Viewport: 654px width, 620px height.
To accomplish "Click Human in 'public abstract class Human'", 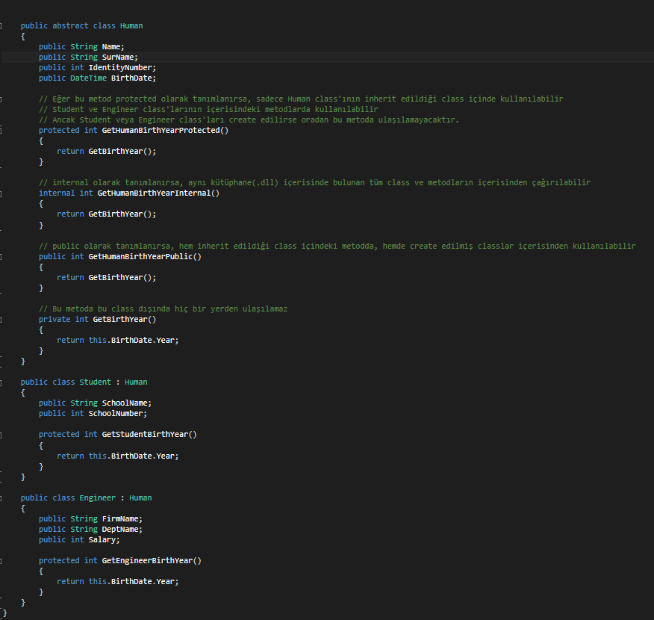I will (x=131, y=26).
